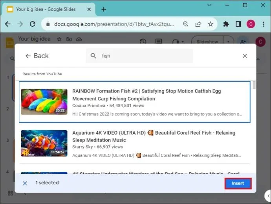Screen dimensions: 271x204
Task: Open the Aquarium 4K VIDEO result title
Action: pos(154,136)
